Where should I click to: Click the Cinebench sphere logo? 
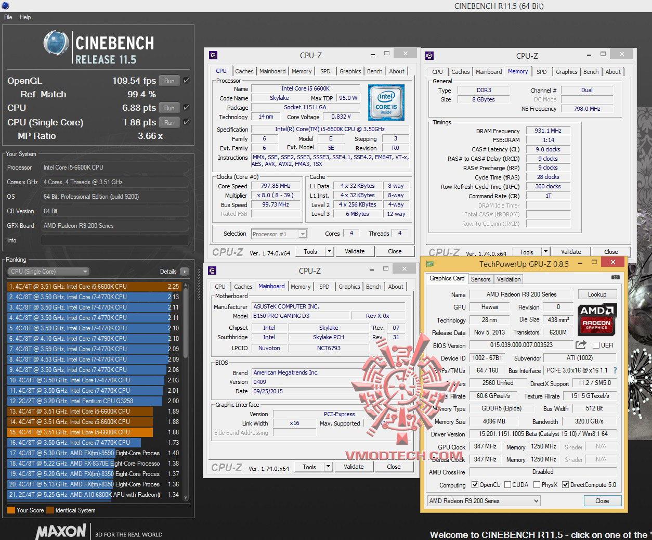[x=56, y=43]
